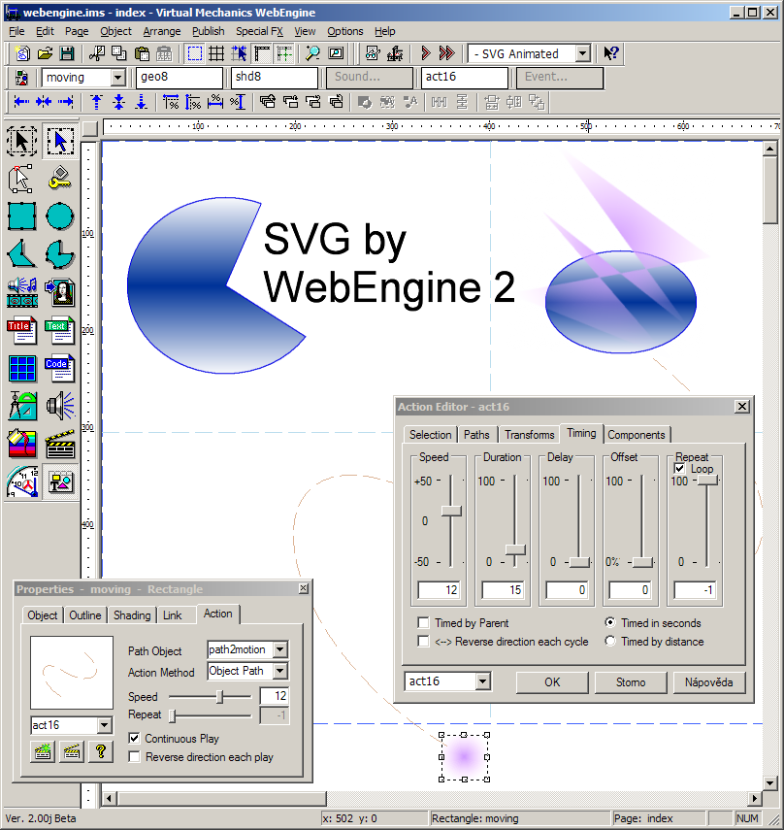
Task: Switch to the Transforms tab
Action: click(529, 435)
